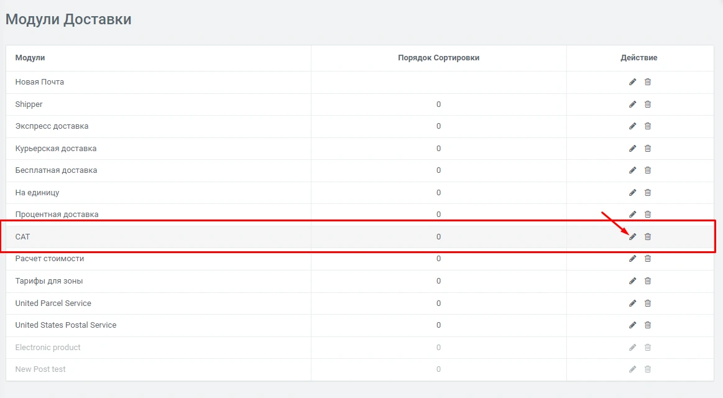Click the Порядок Сортировки column header
The height and width of the screenshot is (398, 723).
coord(438,58)
